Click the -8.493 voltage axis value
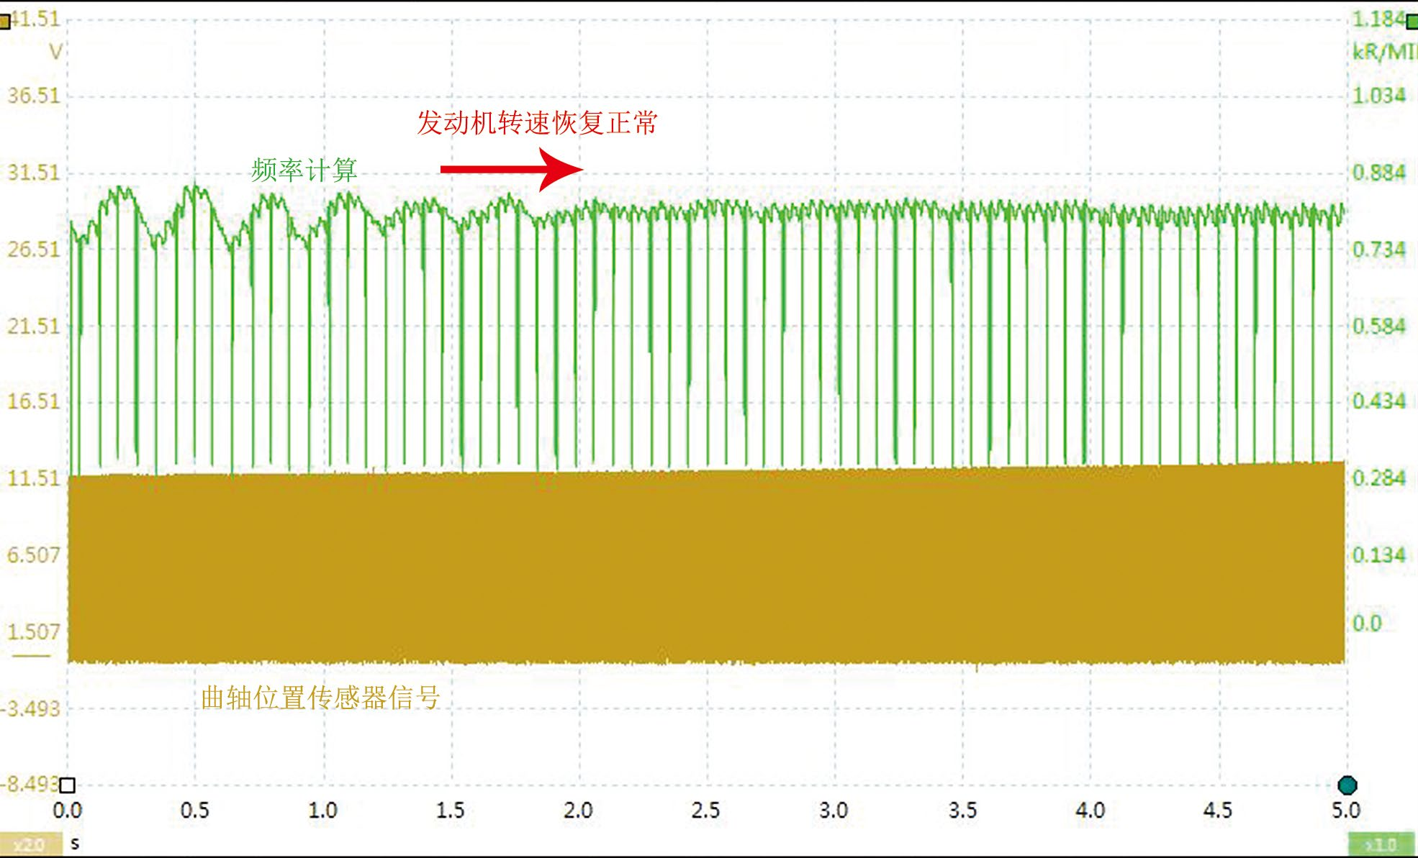Viewport: 1418px width, 858px height. [29, 783]
